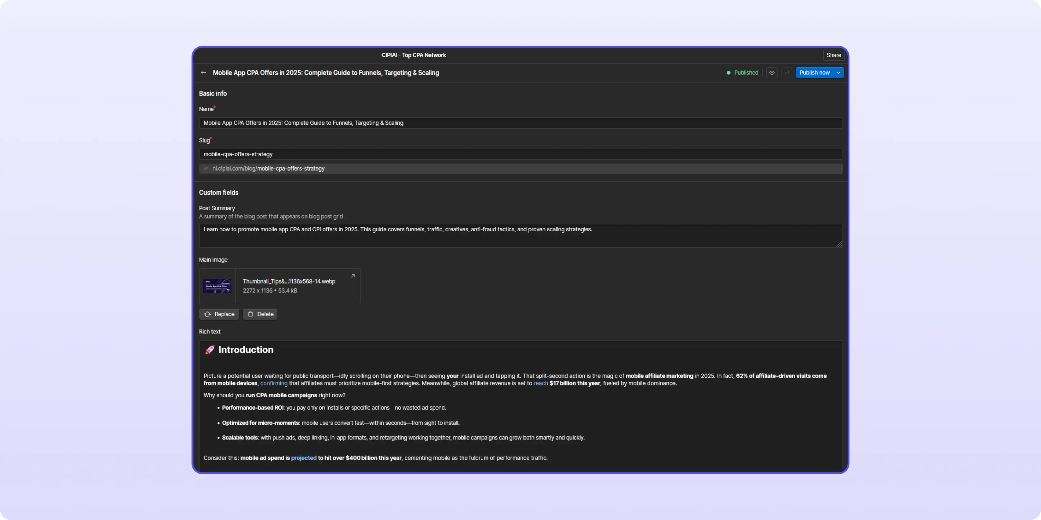Edit the Slug input field

click(x=520, y=154)
